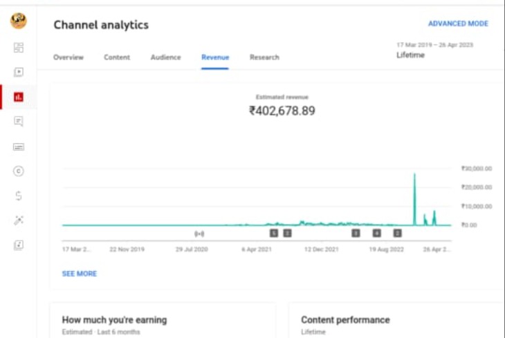Screen dimensions: 505x338
Task: Open the Lifetime date range dropdown
Action: (434, 50)
